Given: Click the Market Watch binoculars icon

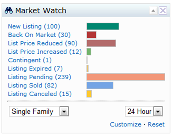Looking at the screenshot, I should pyautogui.click(x=9, y=10).
